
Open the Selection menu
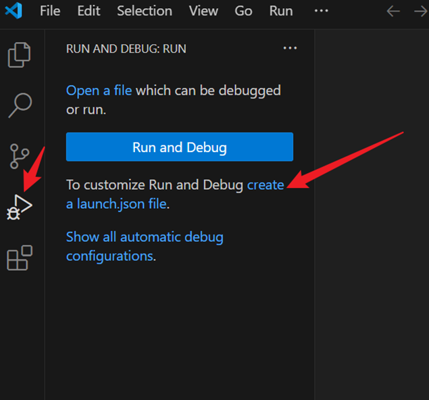tap(145, 11)
